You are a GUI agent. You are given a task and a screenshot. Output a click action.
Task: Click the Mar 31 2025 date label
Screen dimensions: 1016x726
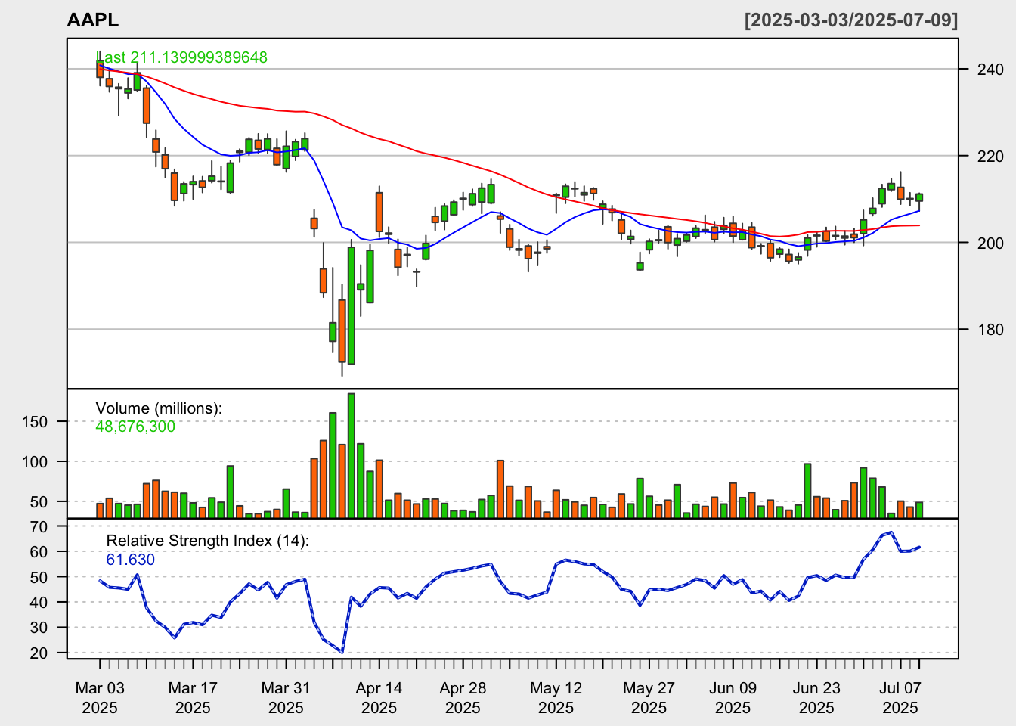(286, 698)
